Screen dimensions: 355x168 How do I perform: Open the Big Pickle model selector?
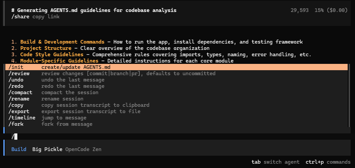coord(47,149)
